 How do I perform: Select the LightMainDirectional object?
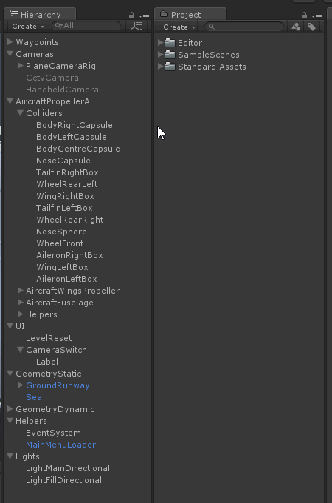pyautogui.click(x=68, y=468)
